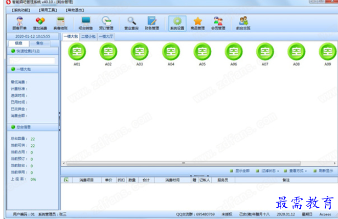338x219 pixels.
Task: Click the 总台数量 value 22
Action: [33, 139]
